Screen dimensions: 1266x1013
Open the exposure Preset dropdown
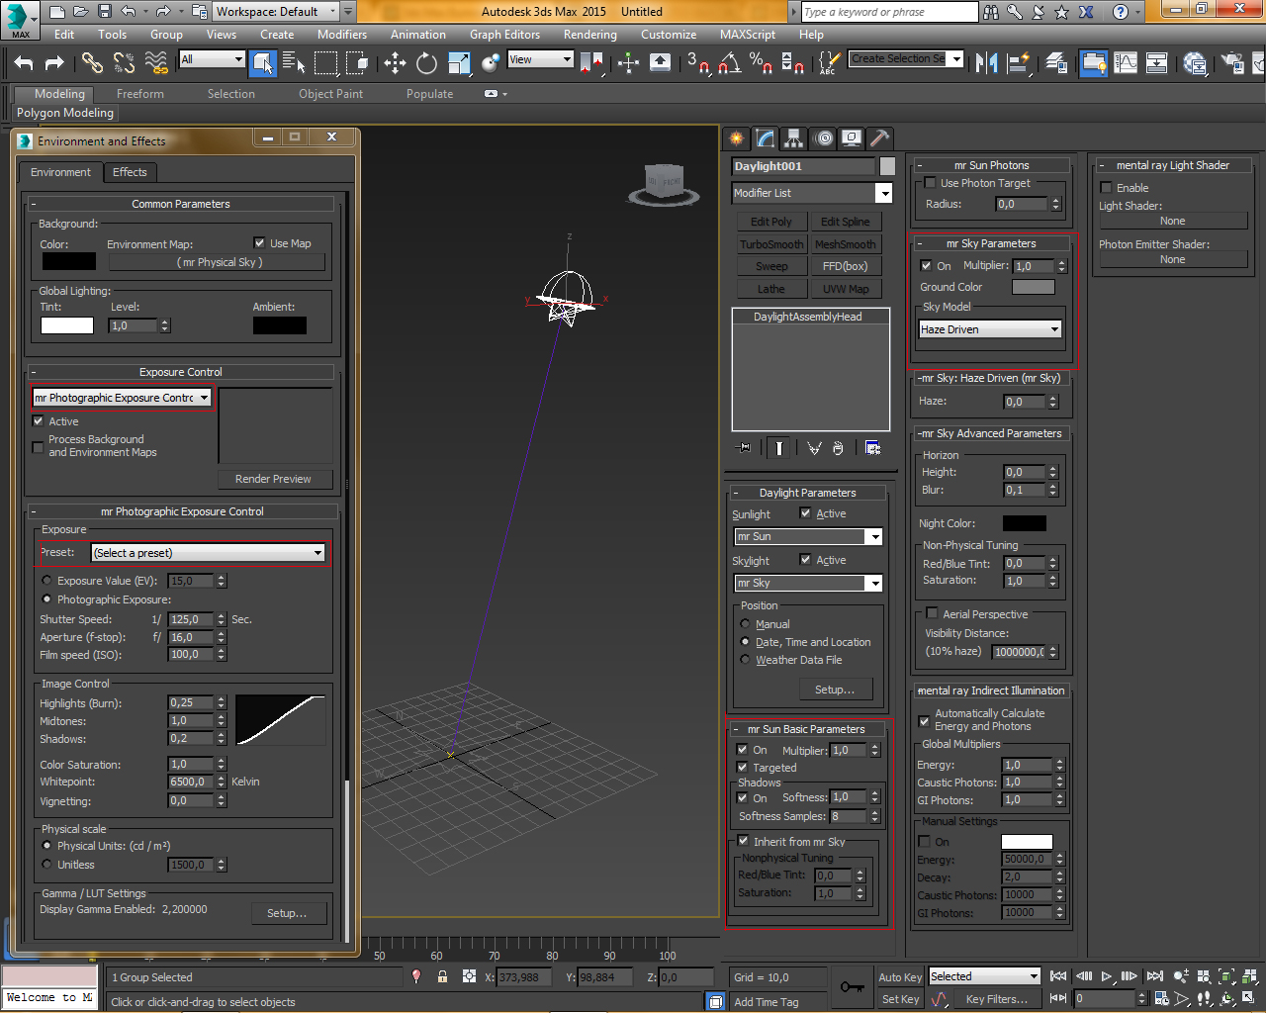[208, 553]
